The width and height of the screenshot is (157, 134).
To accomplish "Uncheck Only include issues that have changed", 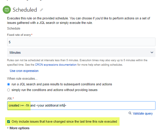I will [8, 122].
